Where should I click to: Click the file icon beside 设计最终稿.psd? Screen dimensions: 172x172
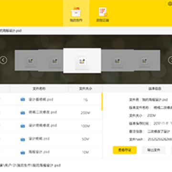(22, 99)
